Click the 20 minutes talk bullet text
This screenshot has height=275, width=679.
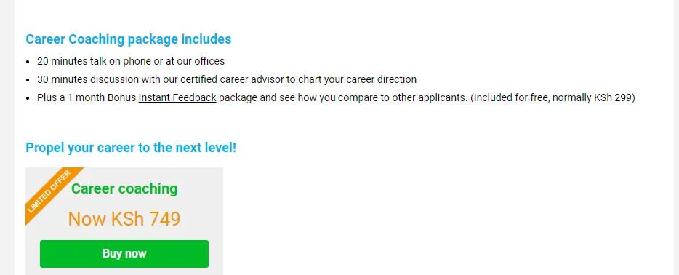131,62
